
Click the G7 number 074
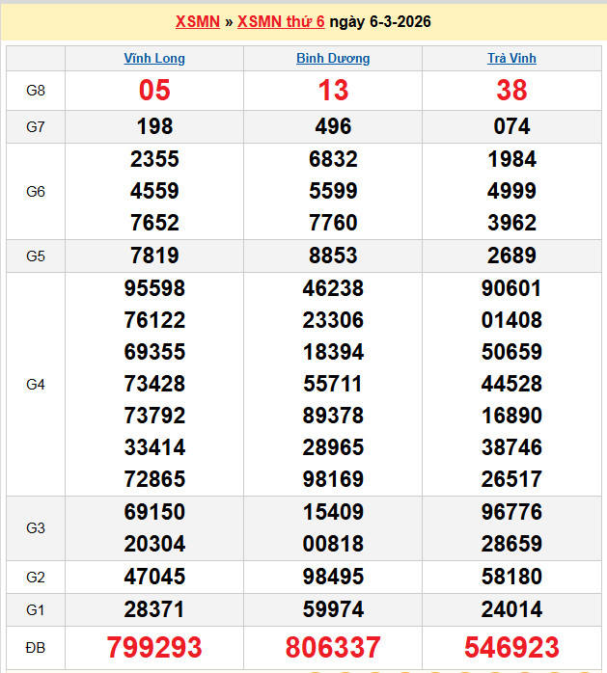point(511,126)
